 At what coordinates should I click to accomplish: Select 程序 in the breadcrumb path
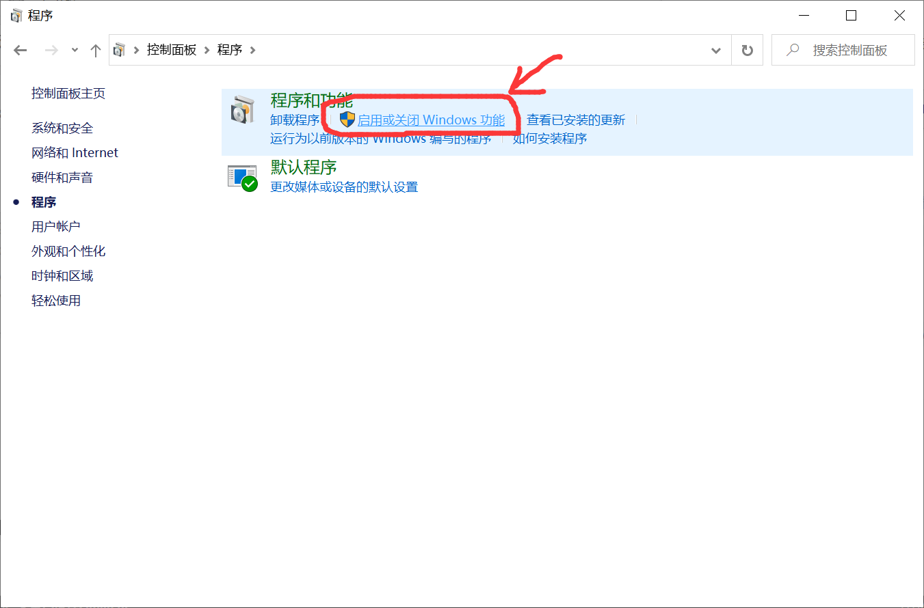pyautogui.click(x=230, y=50)
